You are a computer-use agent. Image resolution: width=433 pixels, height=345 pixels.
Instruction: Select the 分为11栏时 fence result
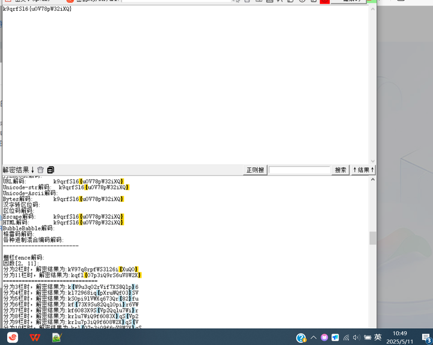[x=72, y=275]
